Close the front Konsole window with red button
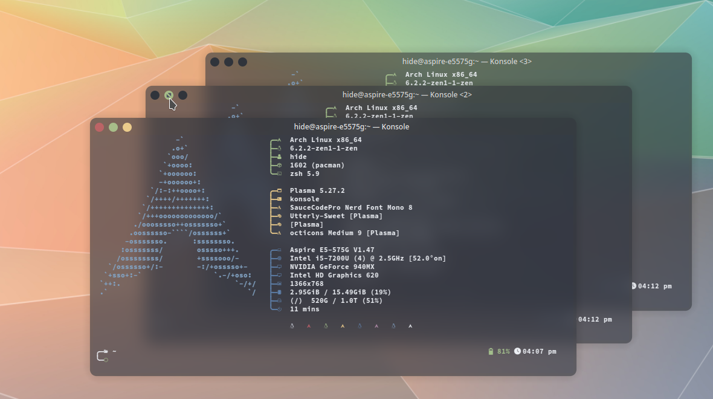Viewport: 713px width, 399px height. tap(100, 128)
